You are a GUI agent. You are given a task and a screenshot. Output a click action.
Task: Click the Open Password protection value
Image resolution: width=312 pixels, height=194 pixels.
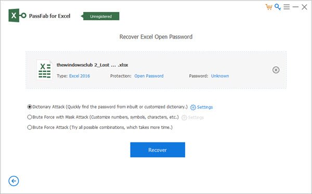[149, 76]
